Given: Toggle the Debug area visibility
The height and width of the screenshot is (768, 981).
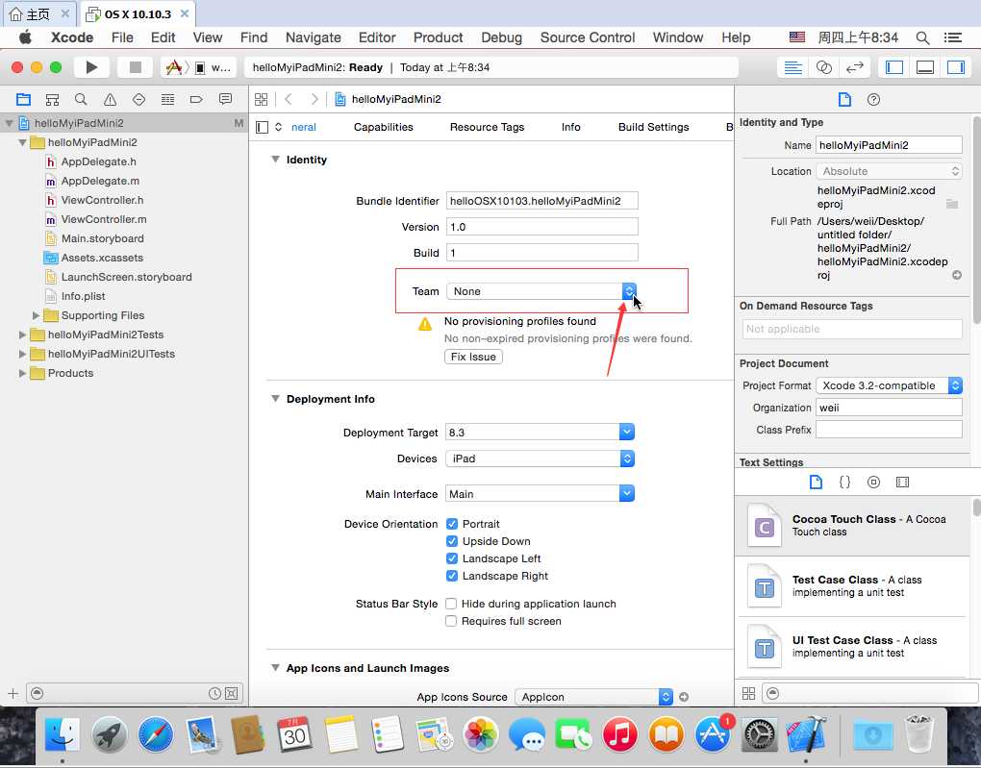Looking at the screenshot, I should coord(924,67).
